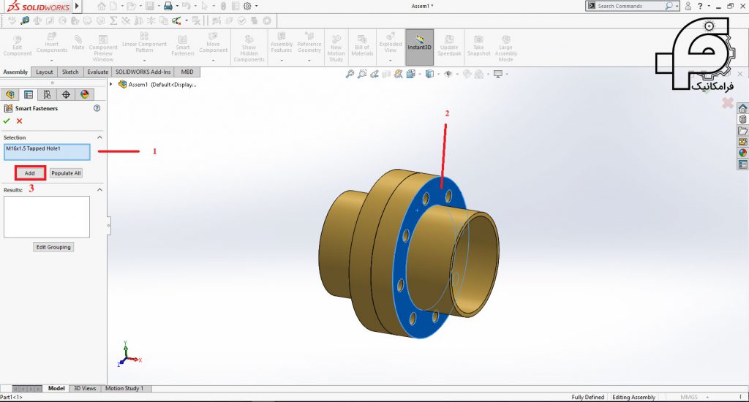Open DisplayManager color ball tab
749x402 pixels.
pyautogui.click(x=85, y=94)
